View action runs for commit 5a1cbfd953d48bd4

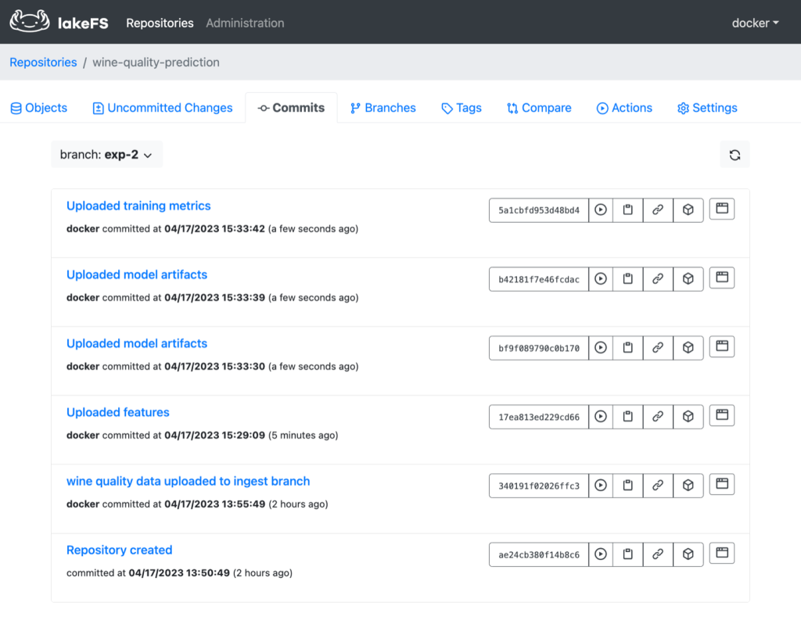(x=601, y=210)
